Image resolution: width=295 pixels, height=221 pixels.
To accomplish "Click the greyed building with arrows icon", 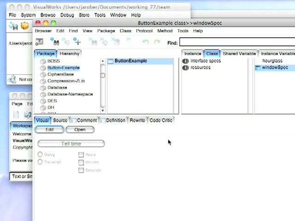I will [x=116, y=41].
